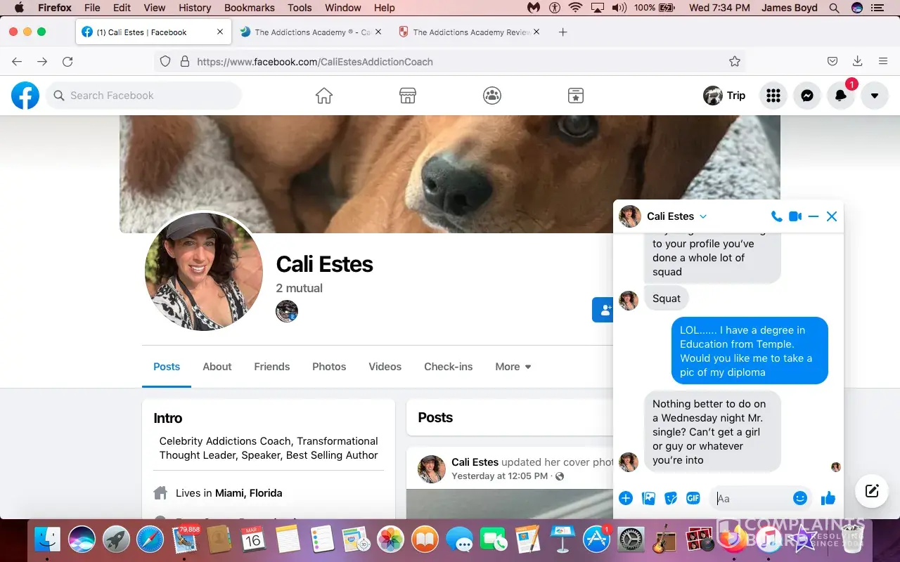Screen dimensions: 900x562
Task: Compose a new message with pencil icon
Action: pyautogui.click(x=872, y=491)
